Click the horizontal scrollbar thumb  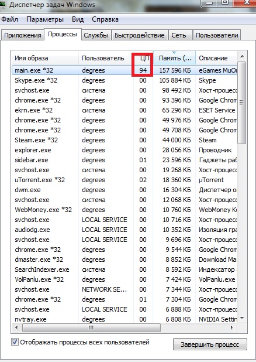coord(91,327)
